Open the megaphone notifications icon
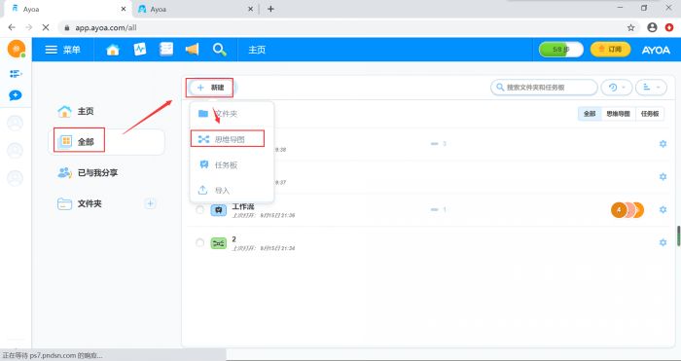681x361 pixels. pos(192,49)
